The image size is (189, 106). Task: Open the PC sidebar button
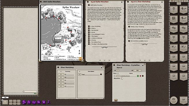pos(174,10)
